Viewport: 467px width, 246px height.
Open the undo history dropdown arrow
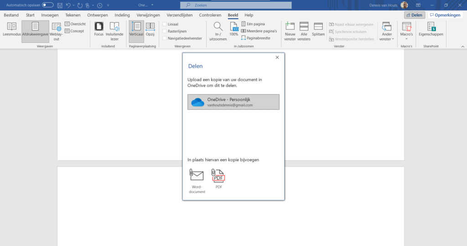[73, 5]
